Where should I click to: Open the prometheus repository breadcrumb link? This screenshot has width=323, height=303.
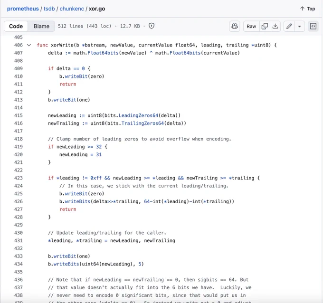[x=23, y=9]
